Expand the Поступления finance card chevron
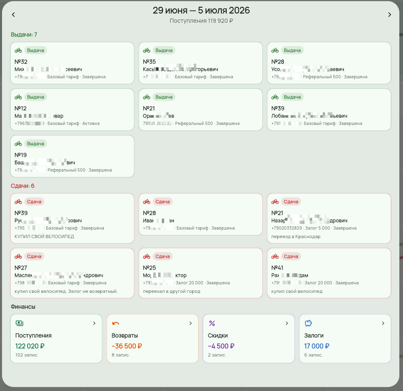The width and height of the screenshot is (403, 391). click(x=94, y=323)
